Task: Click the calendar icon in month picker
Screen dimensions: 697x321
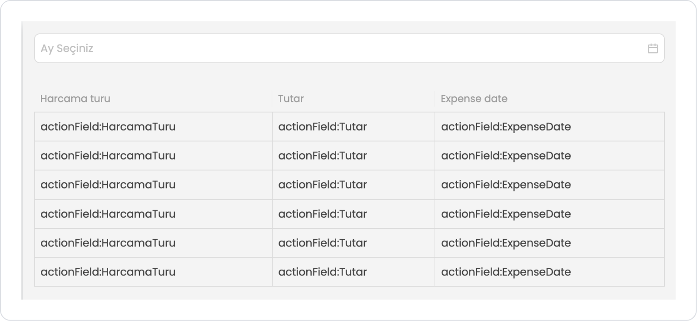Action: [x=652, y=49]
